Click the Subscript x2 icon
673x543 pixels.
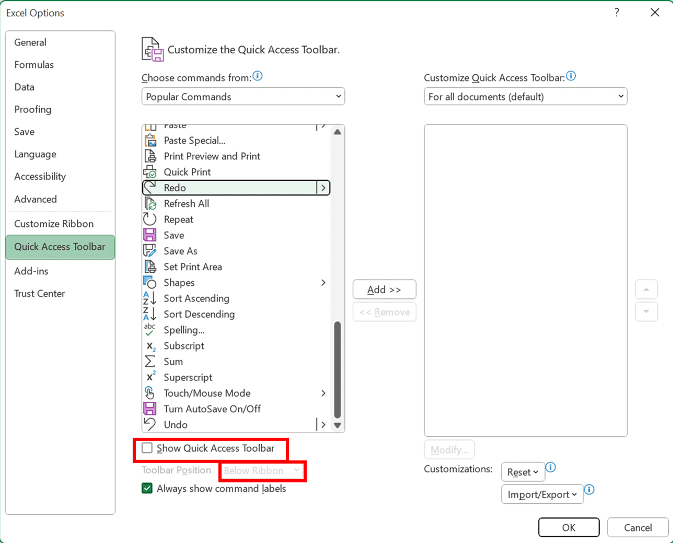point(150,346)
